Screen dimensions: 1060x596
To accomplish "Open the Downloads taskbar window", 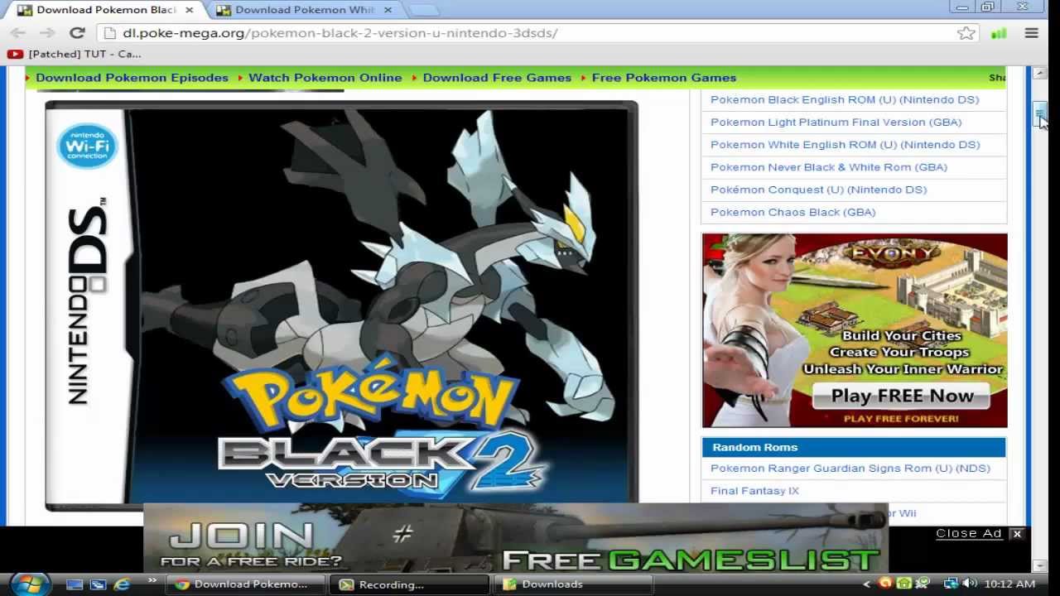I will click(x=573, y=584).
